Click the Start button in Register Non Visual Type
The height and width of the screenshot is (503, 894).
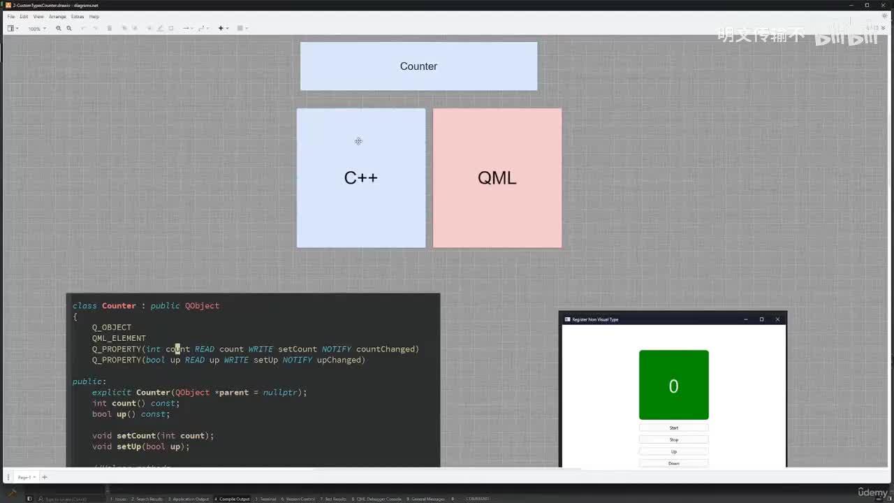(674, 428)
